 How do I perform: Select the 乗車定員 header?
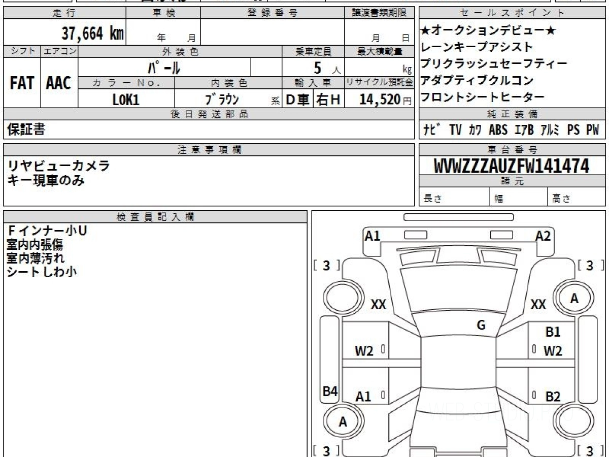[313, 51]
